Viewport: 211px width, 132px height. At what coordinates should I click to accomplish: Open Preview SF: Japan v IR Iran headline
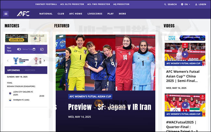[110, 107]
